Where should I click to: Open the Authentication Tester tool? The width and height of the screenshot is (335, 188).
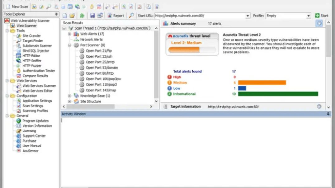(39, 71)
